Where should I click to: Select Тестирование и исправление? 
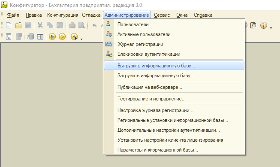(174, 99)
